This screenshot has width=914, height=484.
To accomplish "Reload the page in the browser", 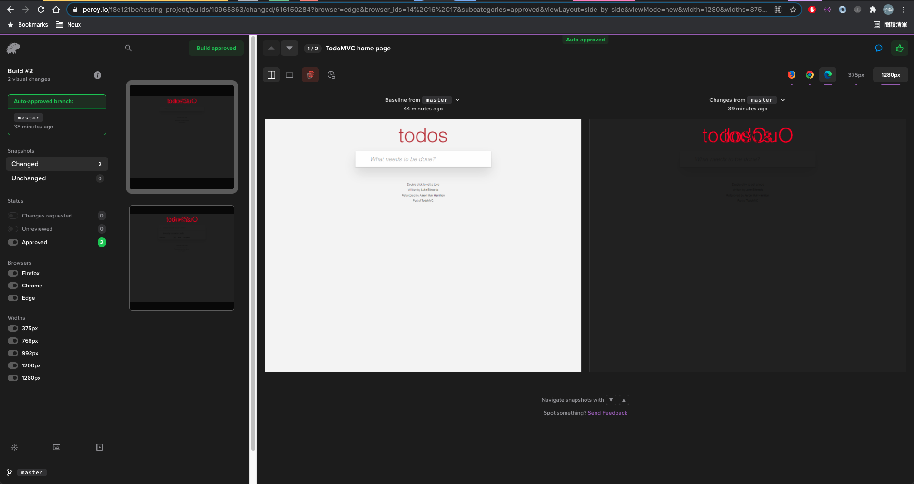I will (x=41, y=10).
